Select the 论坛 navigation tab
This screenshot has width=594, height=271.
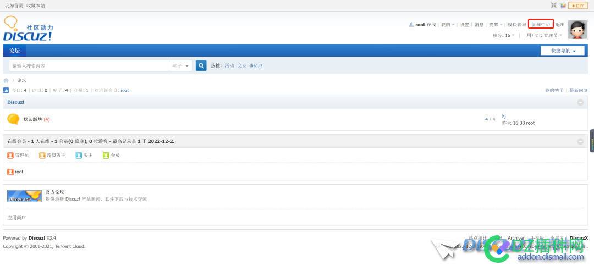14,51
